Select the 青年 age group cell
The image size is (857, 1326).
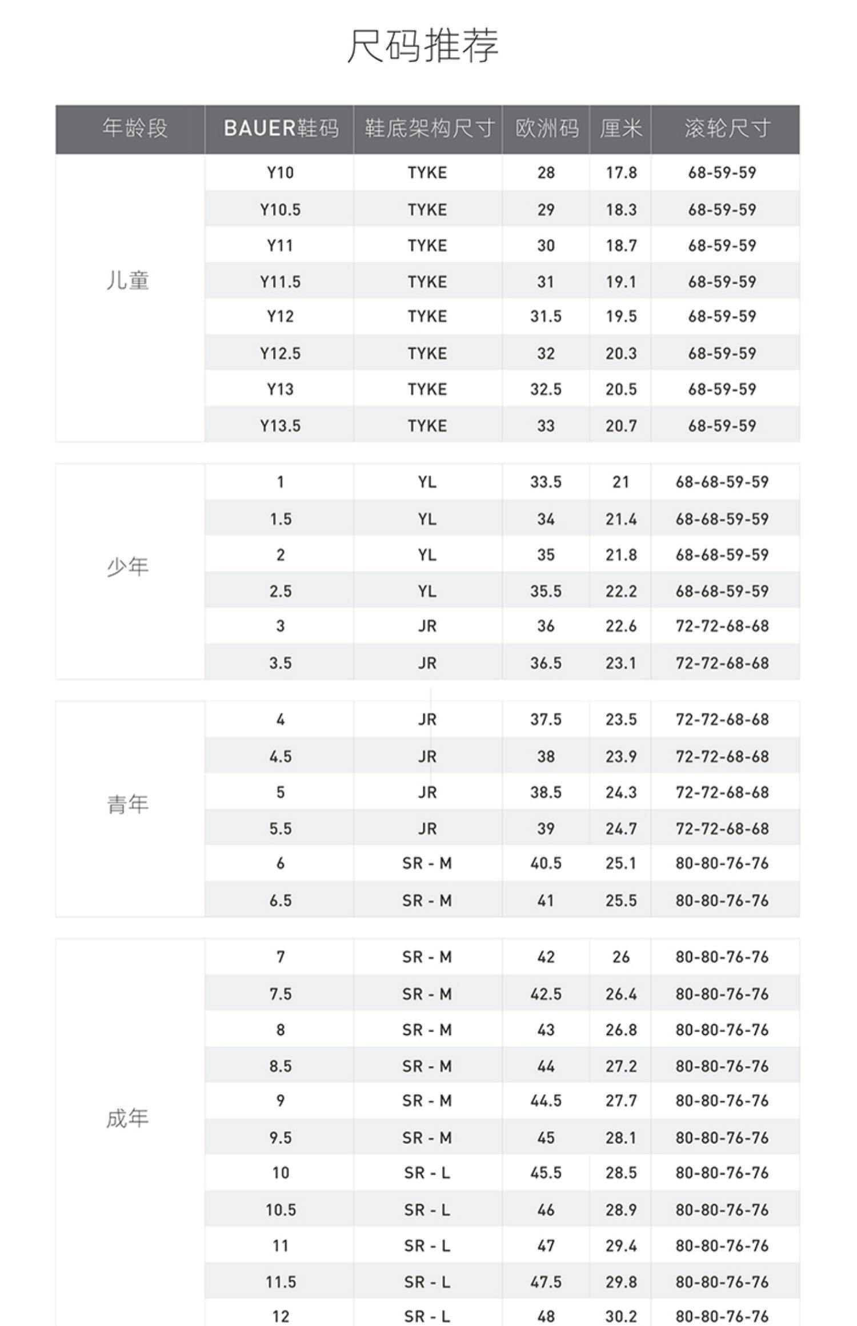point(128,805)
